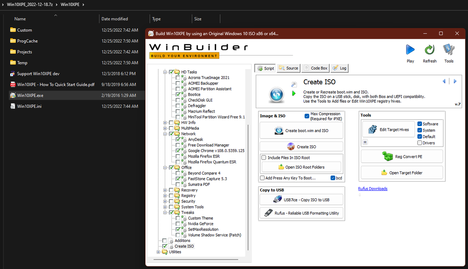Open the Tools icon in WinBuilder
The height and width of the screenshot is (269, 468).
tap(449, 50)
